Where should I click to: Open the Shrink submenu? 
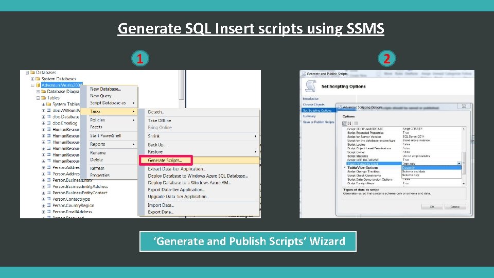202,136
